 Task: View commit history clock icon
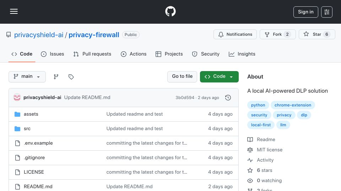[x=228, y=98]
